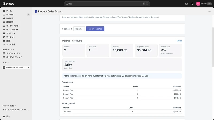The width and height of the screenshot is (214, 120).
Task: Click the Orders 2 stat card
Action: (74, 50)
